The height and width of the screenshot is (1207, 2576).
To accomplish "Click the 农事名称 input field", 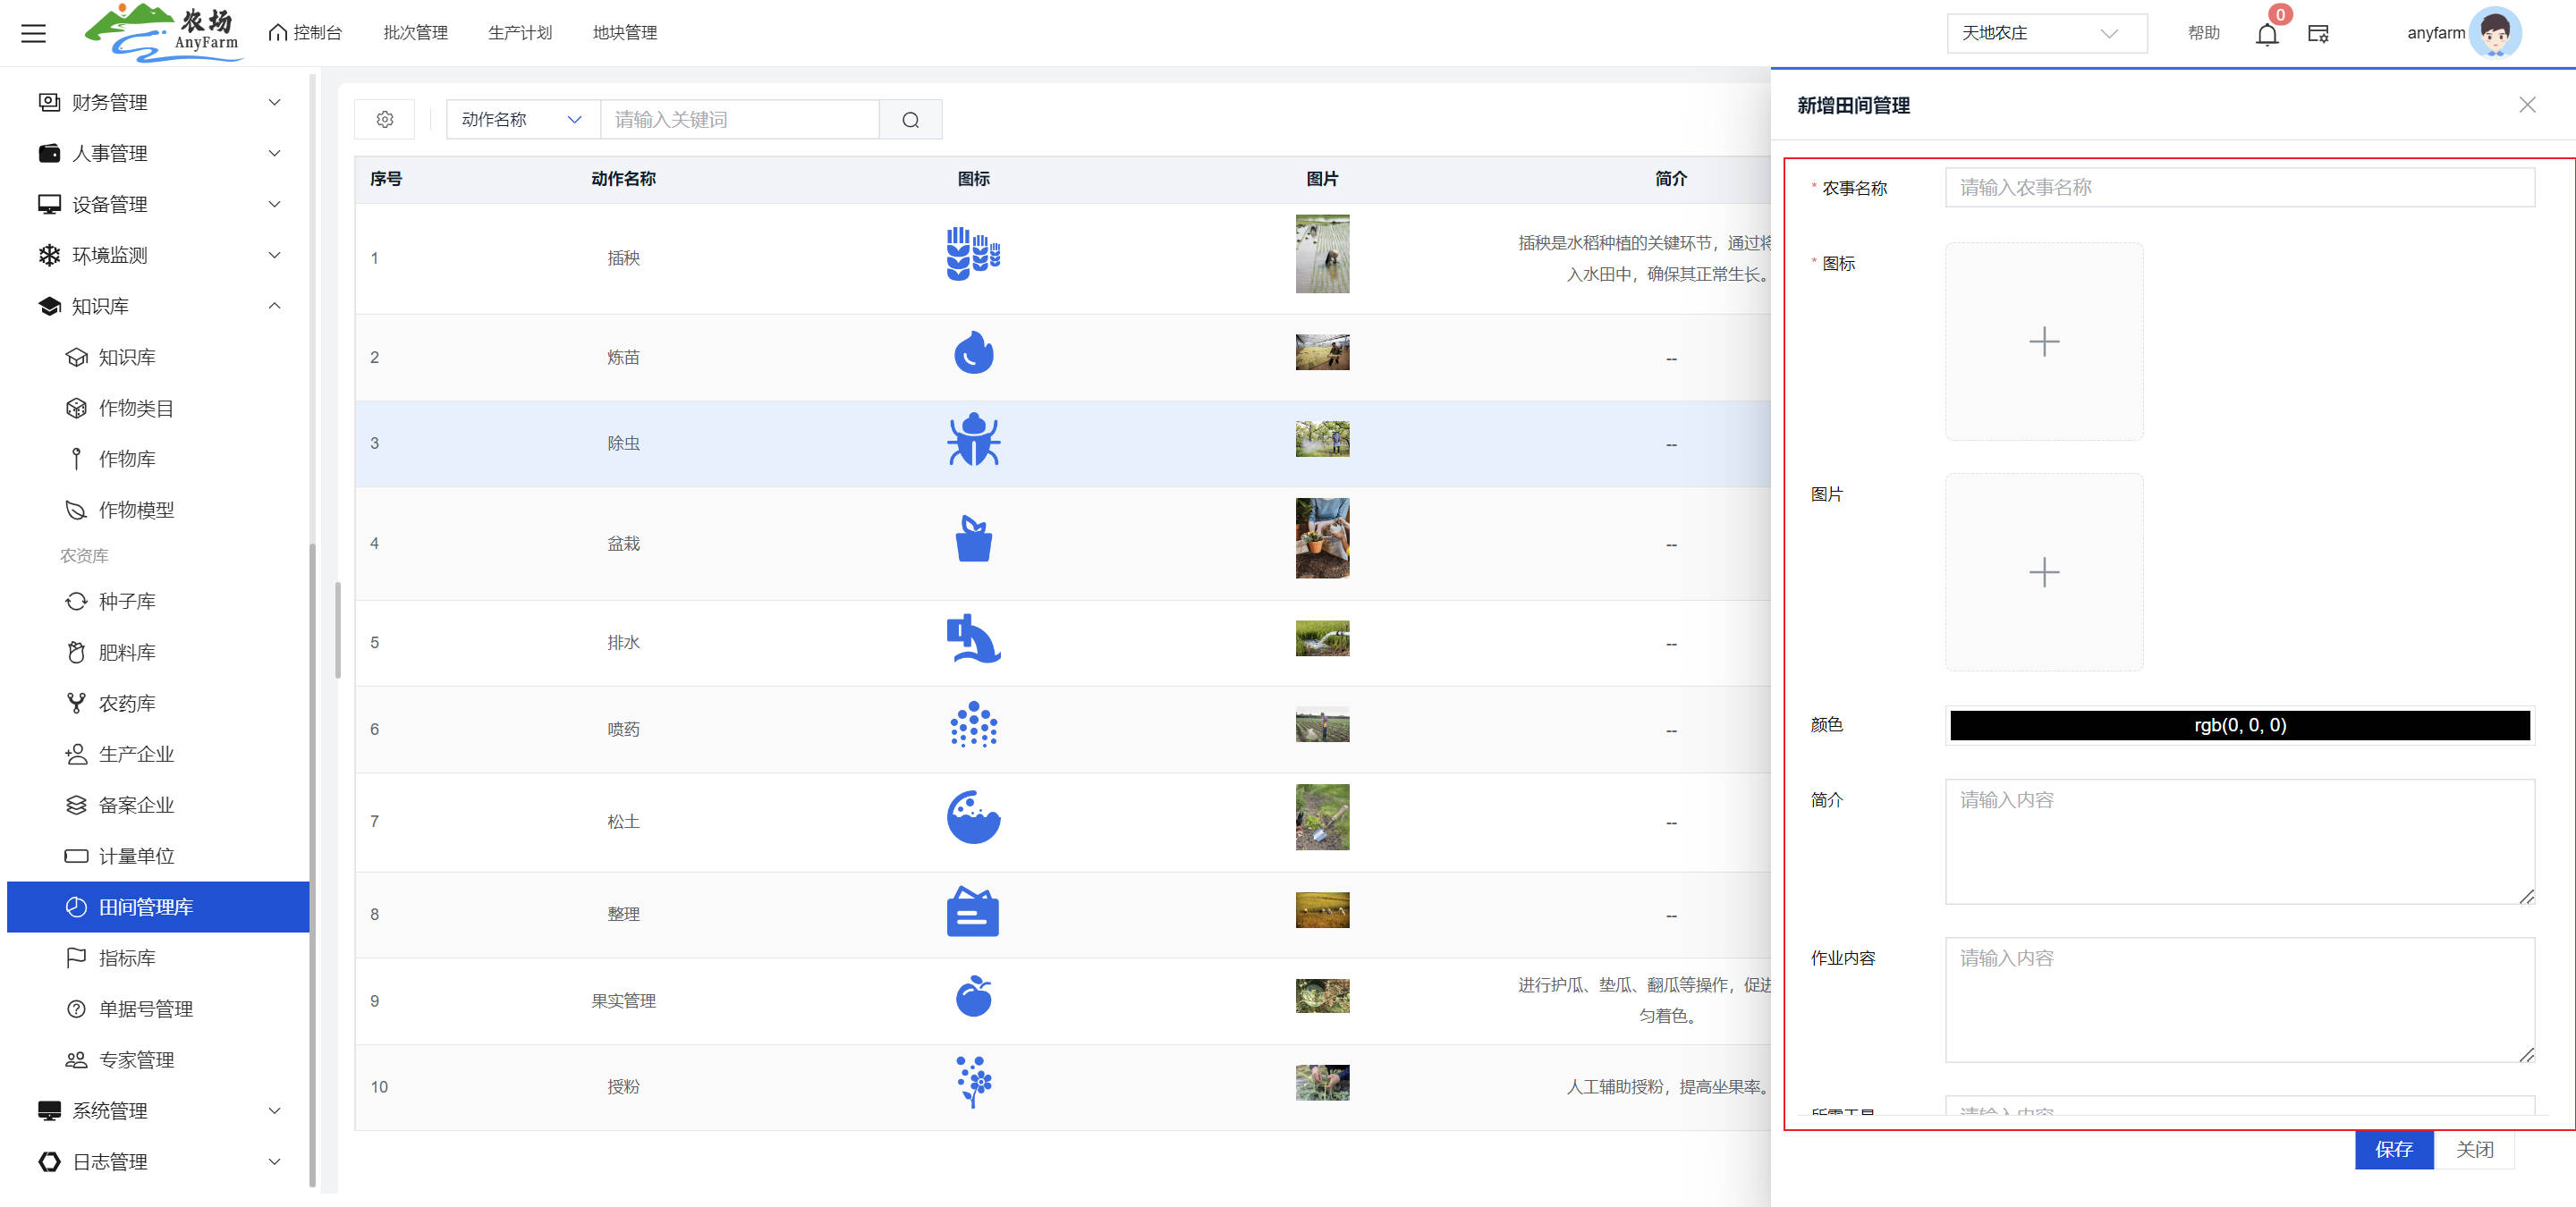I will tap(2239, 188).
